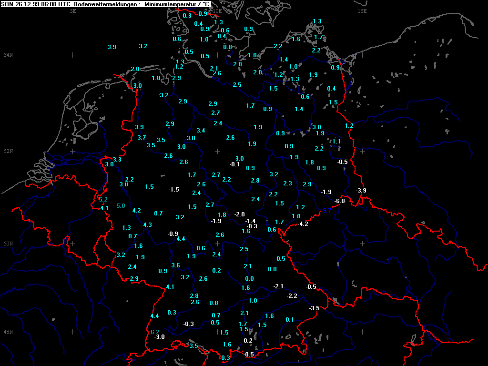Click the 15E longitude label
The height and width of the screenshot is (366, 488).
tap(362, 11)
